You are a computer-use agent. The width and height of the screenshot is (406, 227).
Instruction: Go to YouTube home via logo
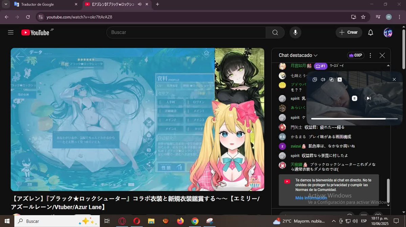coord(35,33)
